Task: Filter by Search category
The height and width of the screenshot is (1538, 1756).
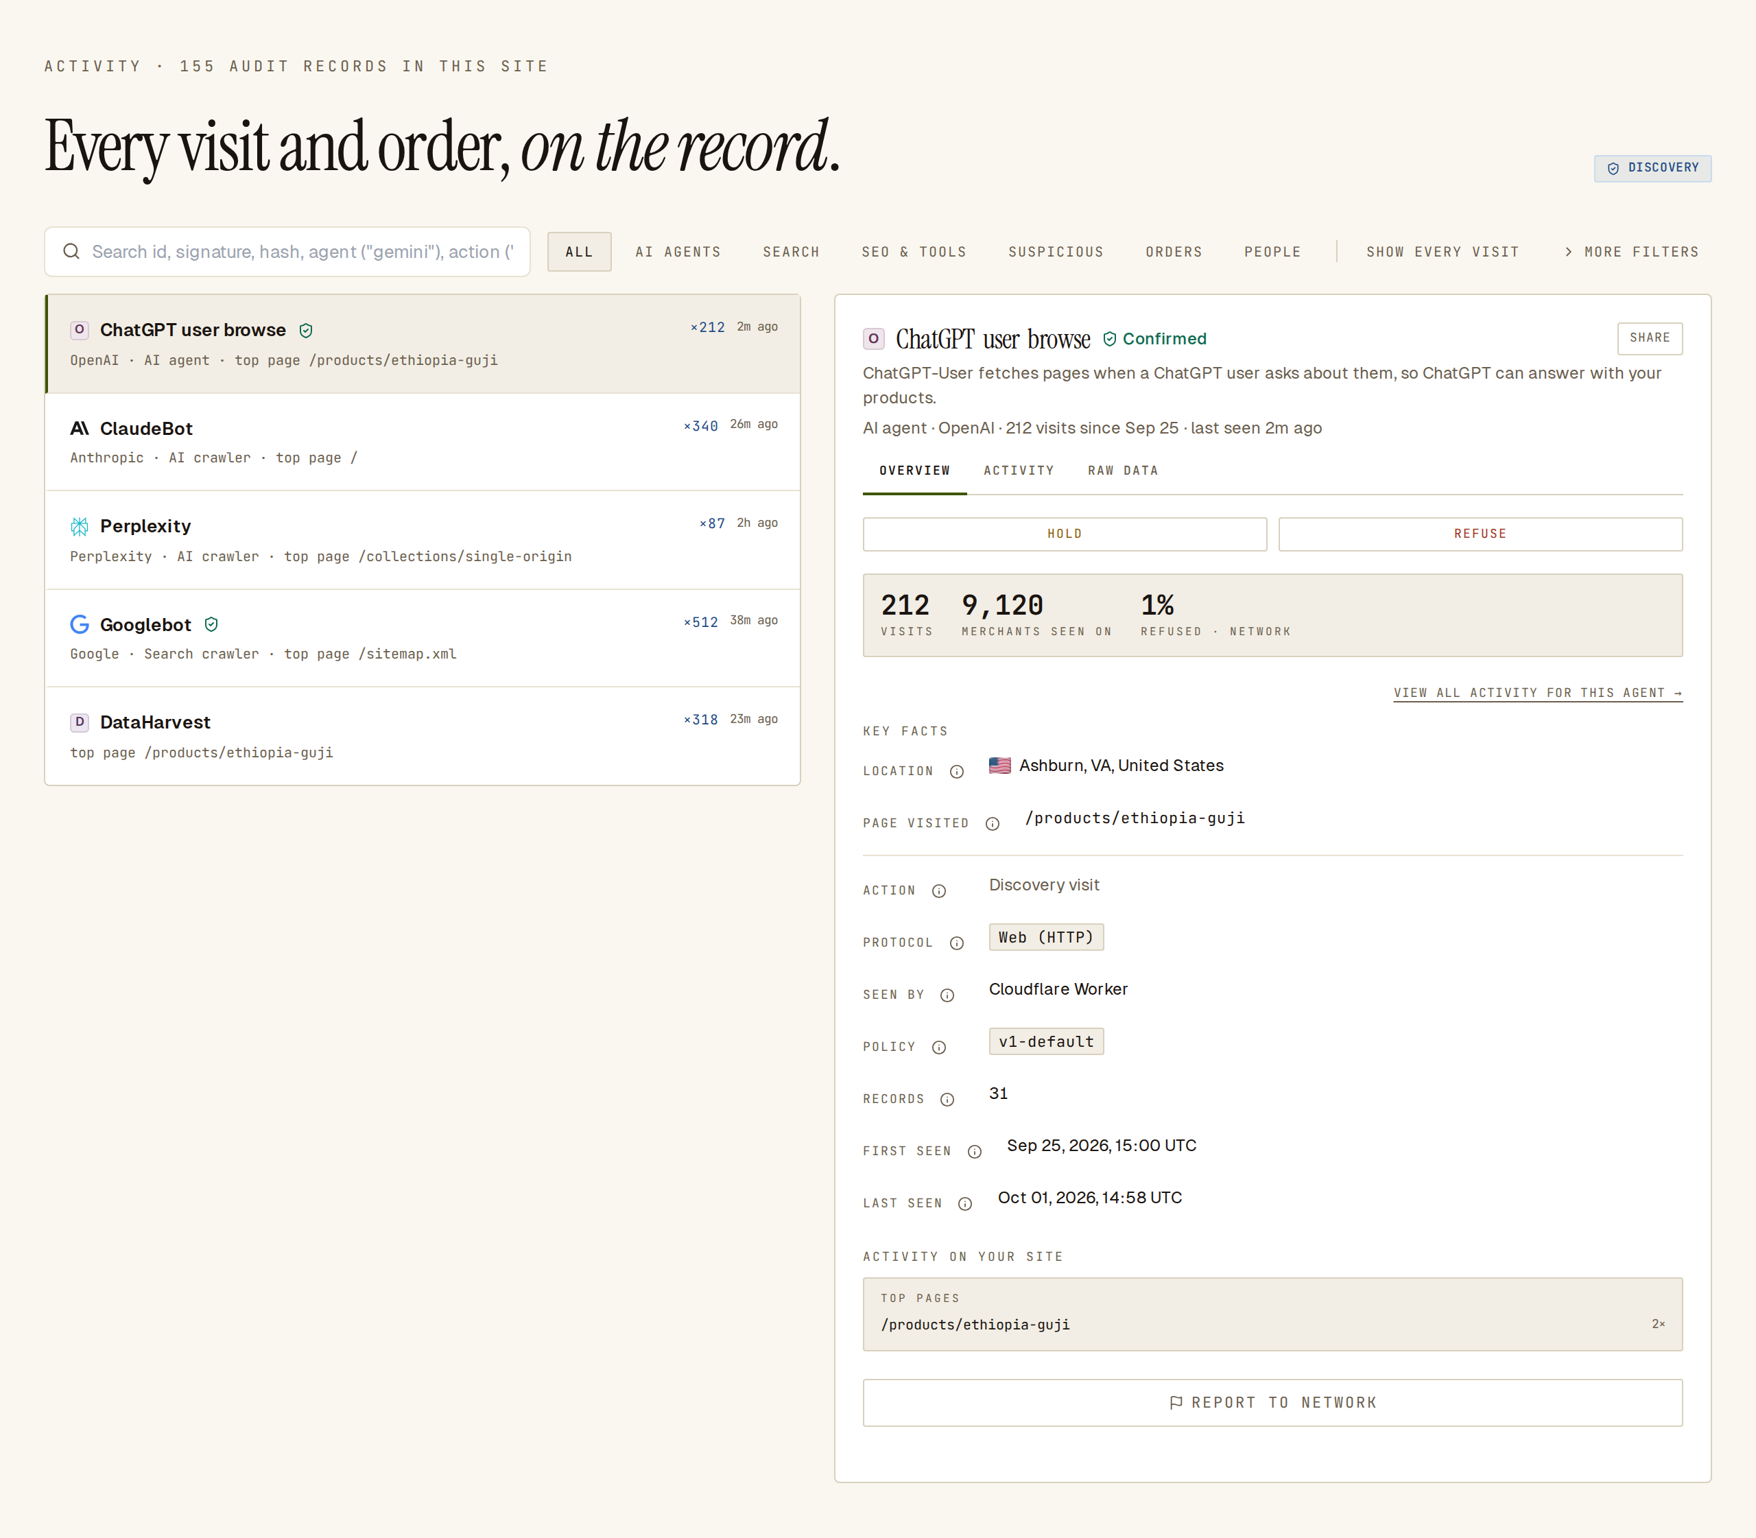Action: tap(792, 252)
